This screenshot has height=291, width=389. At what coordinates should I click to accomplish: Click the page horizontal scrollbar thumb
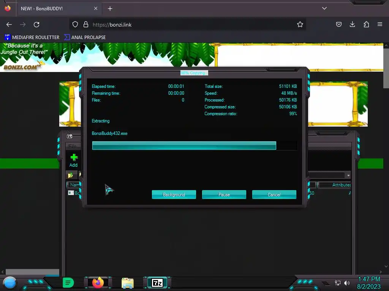point(32,272)
